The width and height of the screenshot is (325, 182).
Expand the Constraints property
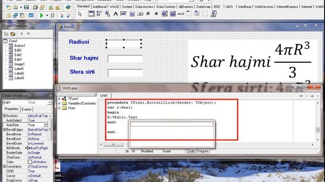pos(5,166)
